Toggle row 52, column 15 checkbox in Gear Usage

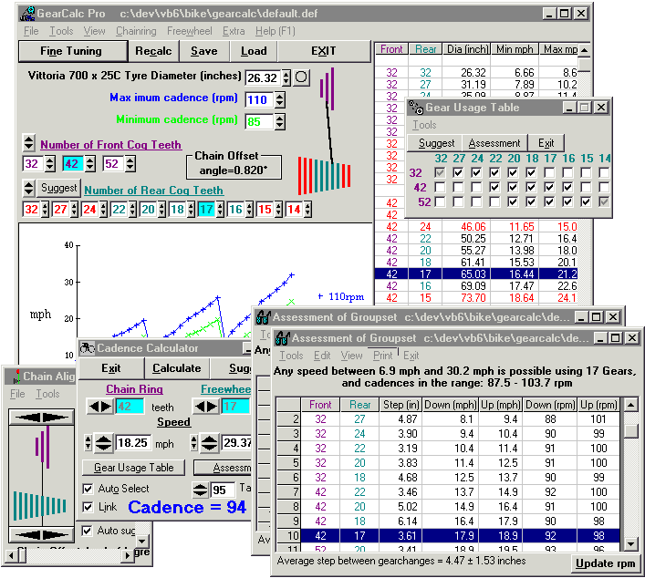tap(586, 201)
